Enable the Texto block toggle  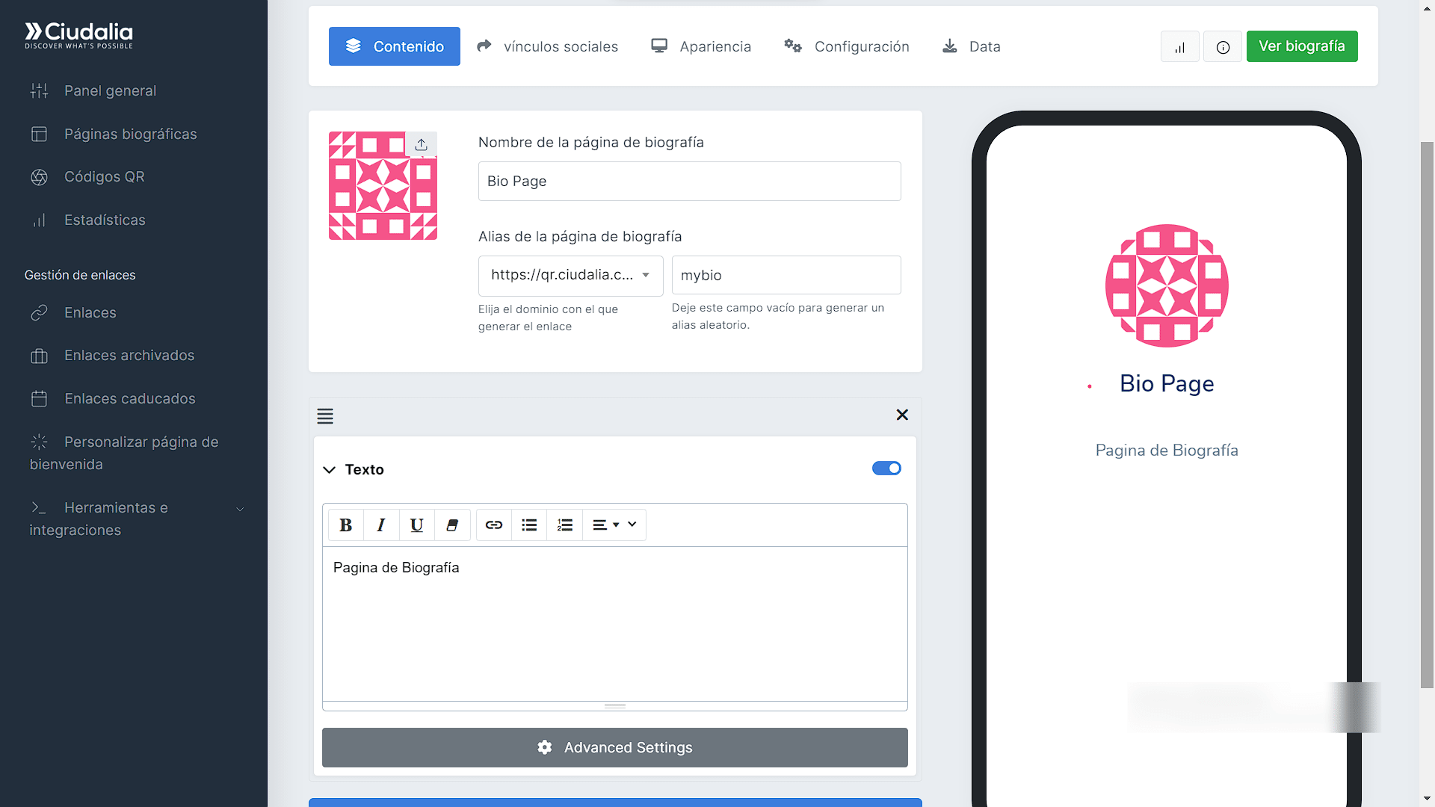tap(886, 469)
